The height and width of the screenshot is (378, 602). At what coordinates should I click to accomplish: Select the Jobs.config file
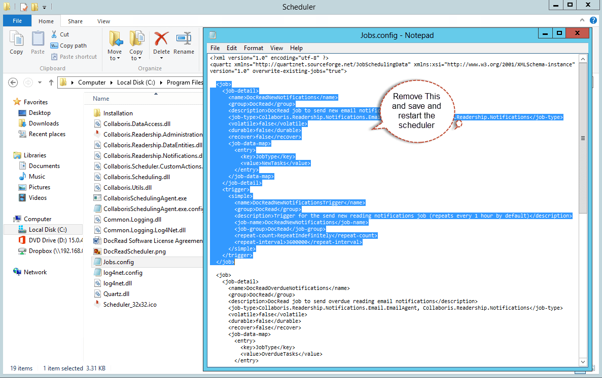[x=118, y=262]
